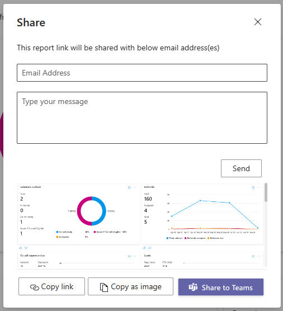The width and height of the screenshot is (283, 311).
Task: Open the Referrals ellipsis menu
Action: pyautogui.click(x=259, y=187)
